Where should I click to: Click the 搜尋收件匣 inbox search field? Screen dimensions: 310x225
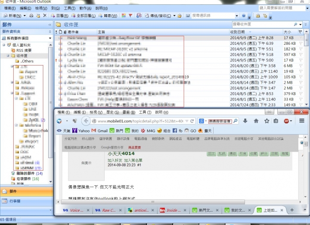(x=263, y=24)
